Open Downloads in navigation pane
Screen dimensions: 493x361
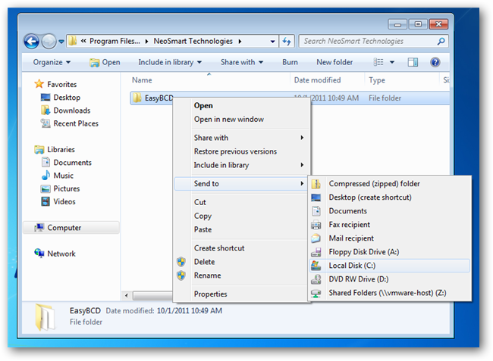tap(66, 110)
